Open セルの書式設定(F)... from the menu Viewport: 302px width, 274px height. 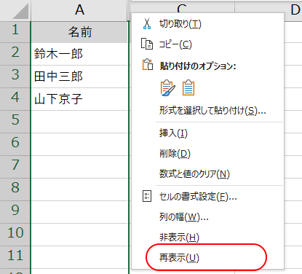[198, 197]
